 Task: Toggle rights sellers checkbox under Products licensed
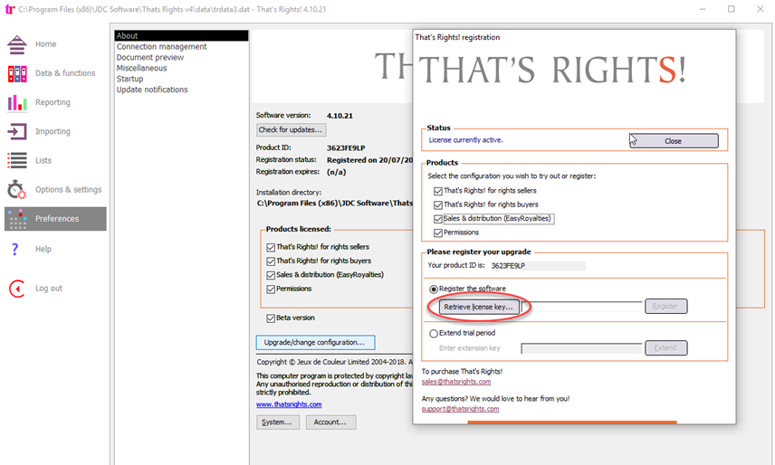pos(271,247)
